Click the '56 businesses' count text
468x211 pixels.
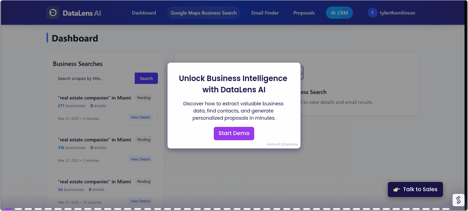71,189
